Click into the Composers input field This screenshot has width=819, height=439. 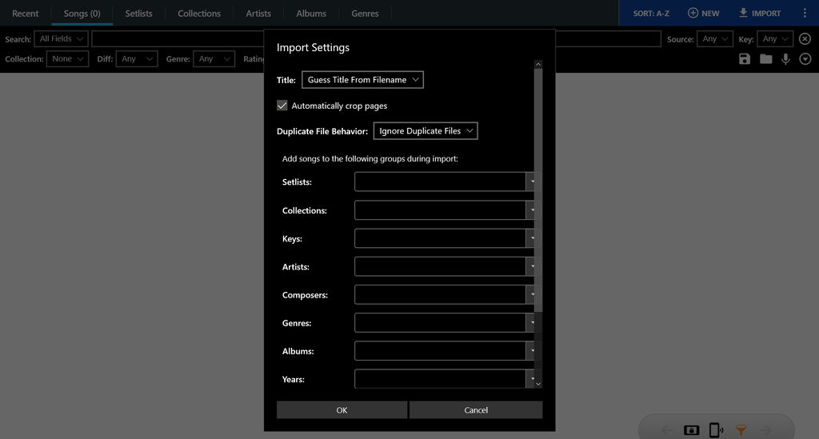[440, 294]
